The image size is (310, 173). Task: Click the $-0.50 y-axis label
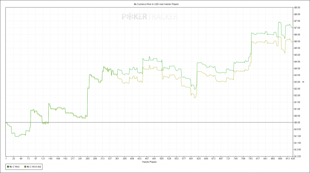[298, 130]
